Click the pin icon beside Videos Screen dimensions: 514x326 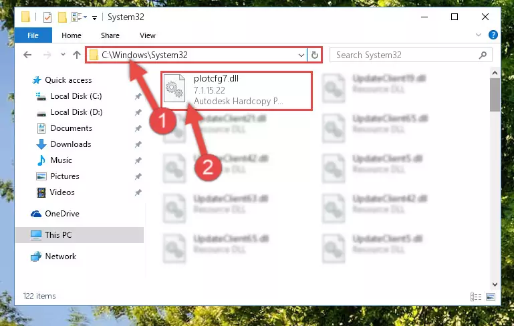coord(138,192)
